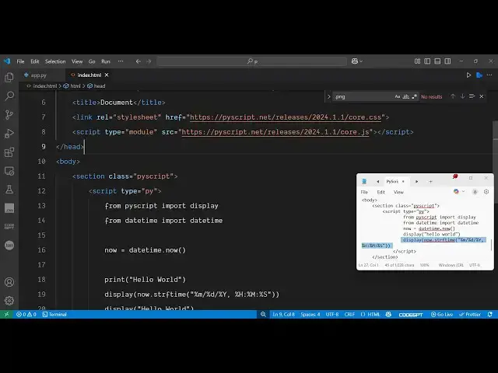The width and height of the screenshot is (498, 373).
Task: Add a new tab in Notepad
Action: (x=430, y=181)
